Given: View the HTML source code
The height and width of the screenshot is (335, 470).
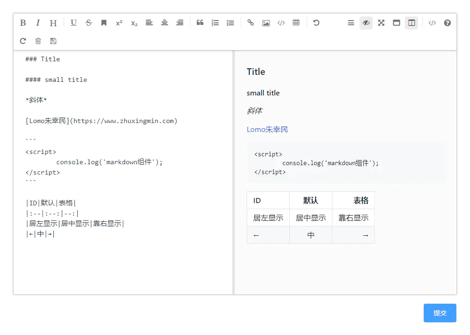Looking at the screenshot, I should click(x=432, y=23).
